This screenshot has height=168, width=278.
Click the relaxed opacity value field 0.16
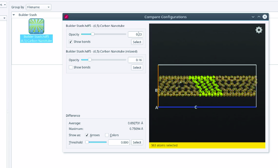[135, 60]
